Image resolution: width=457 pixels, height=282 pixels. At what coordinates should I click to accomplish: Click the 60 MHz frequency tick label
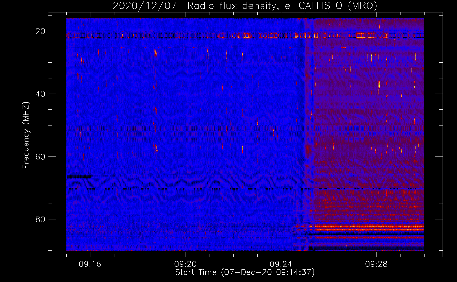(x=40, y=157)
